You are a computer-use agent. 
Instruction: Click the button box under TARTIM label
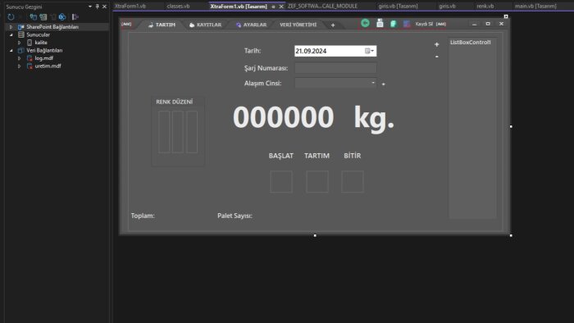317,181
